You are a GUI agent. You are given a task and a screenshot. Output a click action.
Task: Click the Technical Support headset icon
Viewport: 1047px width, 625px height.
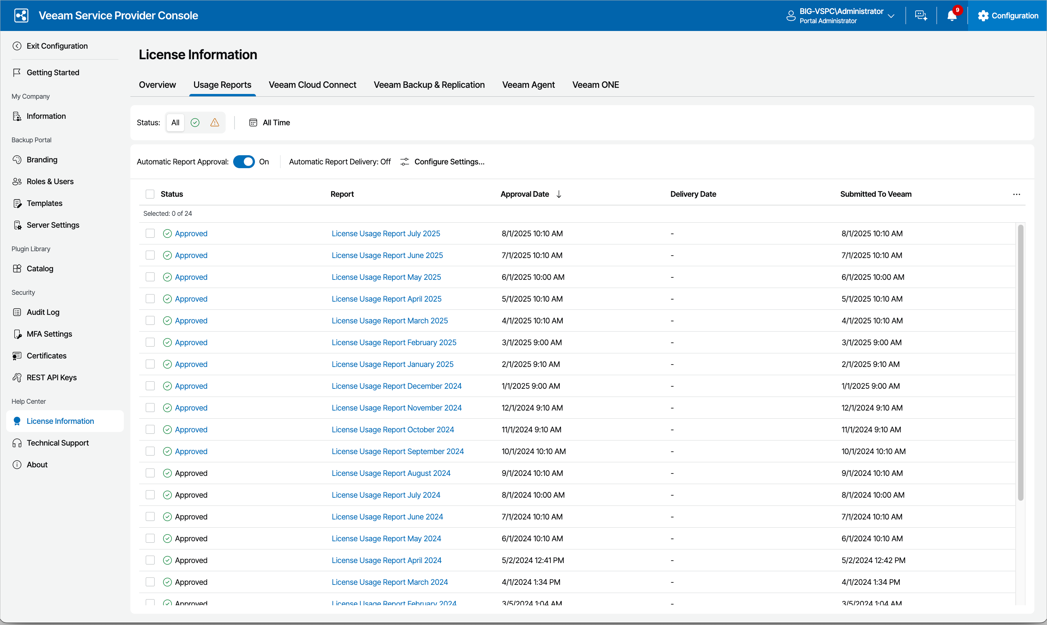click(x=17, y=443)
